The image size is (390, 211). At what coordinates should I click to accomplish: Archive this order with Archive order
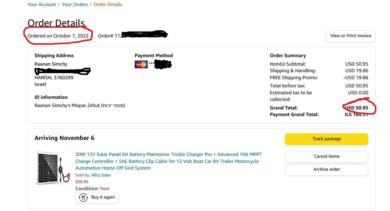326,170
